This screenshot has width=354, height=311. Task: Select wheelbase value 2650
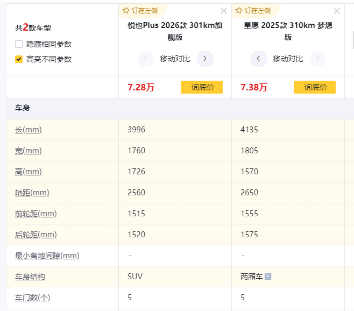click(249, 193)
